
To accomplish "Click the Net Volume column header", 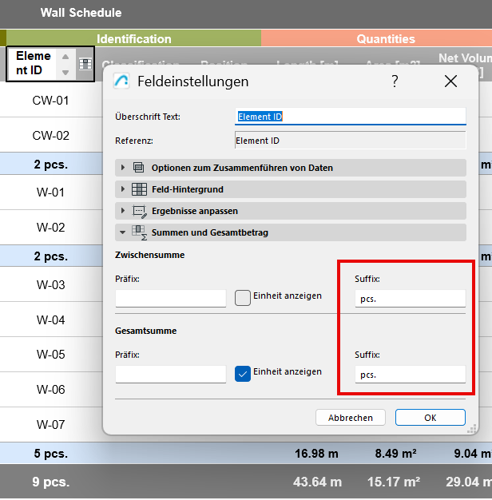I will coord(465,59).
